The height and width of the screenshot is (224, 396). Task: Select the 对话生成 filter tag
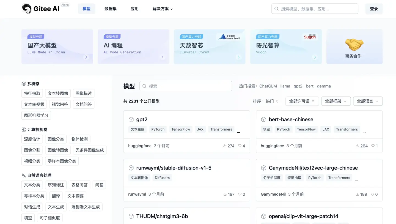click(x=32, y=207)
